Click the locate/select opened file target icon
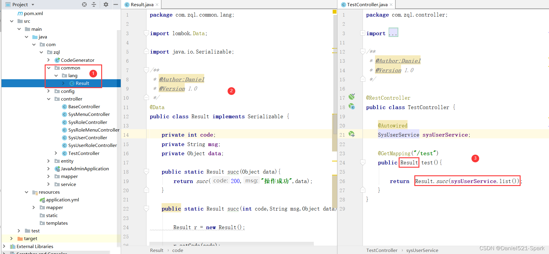The height and width of the screenshot is (254, 549). click(x=84, y=4)
